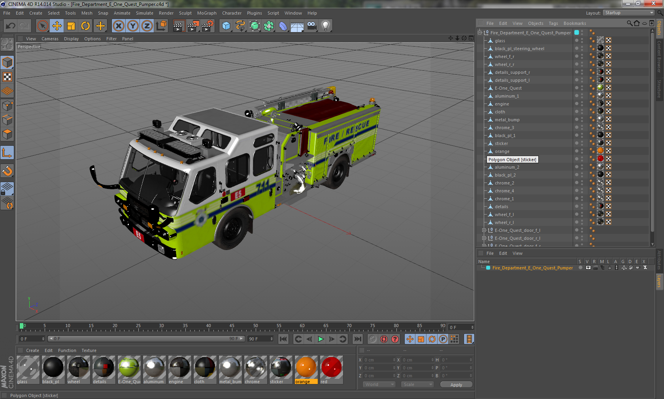664x399 pixels.
Task: Click the Undo arrow icon
Action: click(11, 26)
